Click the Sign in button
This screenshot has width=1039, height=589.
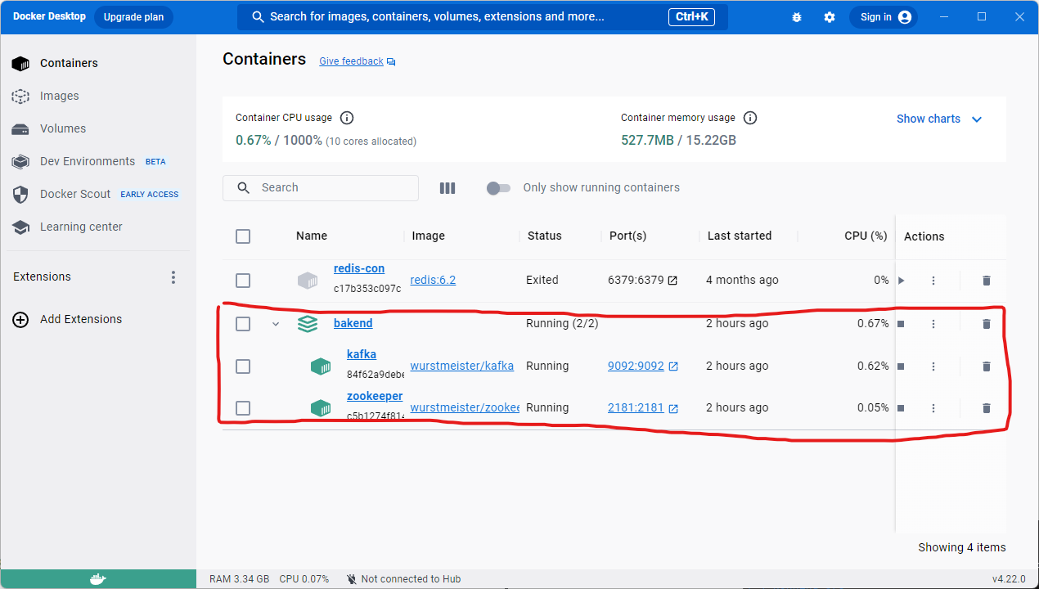click(x=884, y=17)
